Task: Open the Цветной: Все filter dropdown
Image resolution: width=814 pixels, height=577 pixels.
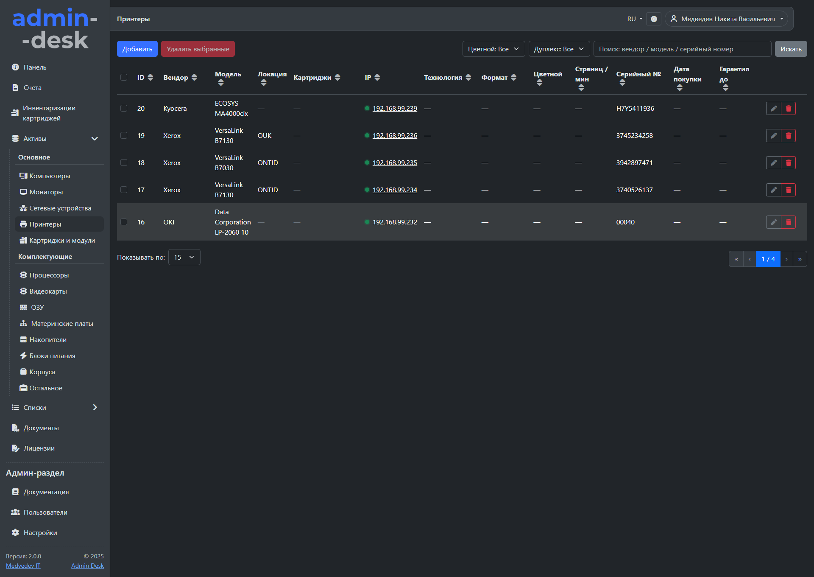Action: coord(493,49)
